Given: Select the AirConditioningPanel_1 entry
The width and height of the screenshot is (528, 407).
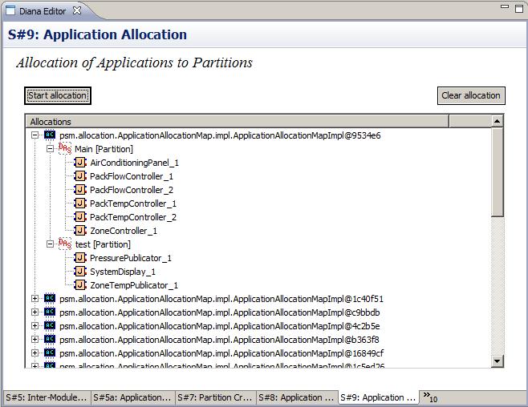Looking at the screenshot, I should (x=134, y=163).
